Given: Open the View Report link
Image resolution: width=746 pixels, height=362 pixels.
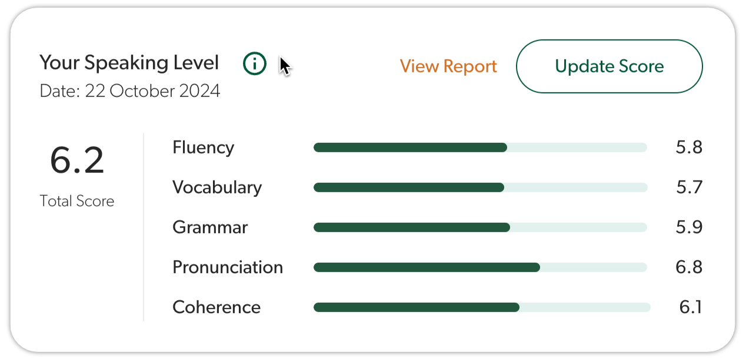Looking at the screenshot, I should tap(448, 66).
